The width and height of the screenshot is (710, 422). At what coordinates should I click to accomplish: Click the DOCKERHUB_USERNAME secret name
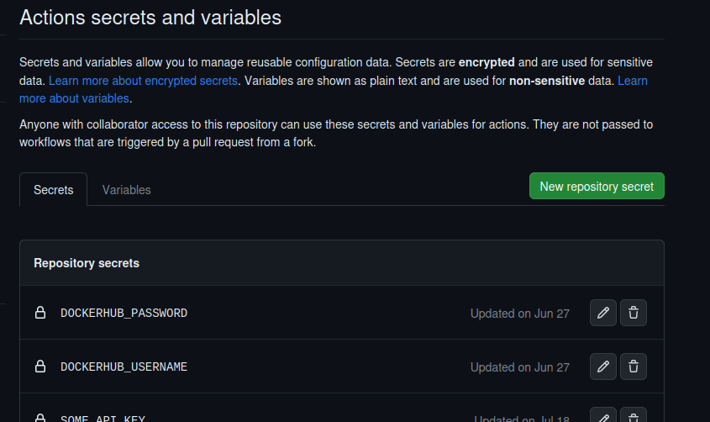(x=124, y=367)
